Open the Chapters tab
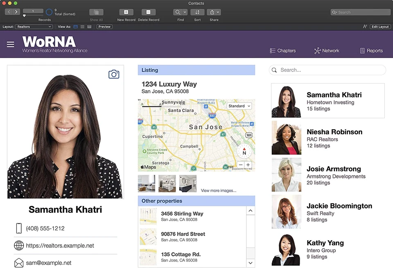Image resolution: width=393 pixels, height=268 pixels. [283, 51]
